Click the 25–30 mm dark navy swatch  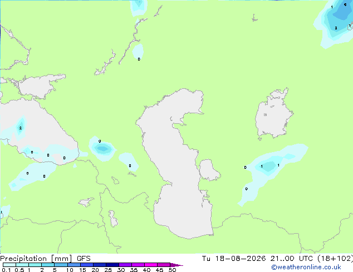(x=112, y=265)
